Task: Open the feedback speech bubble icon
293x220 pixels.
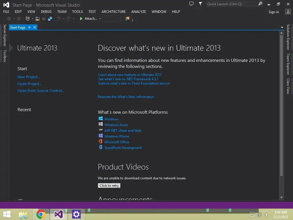Action: tap(191, 4)
